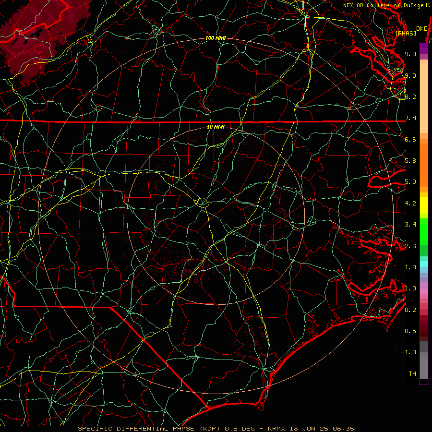
Task: Click the -0.5 value on the color scale
Action: [x=408, y=331]
